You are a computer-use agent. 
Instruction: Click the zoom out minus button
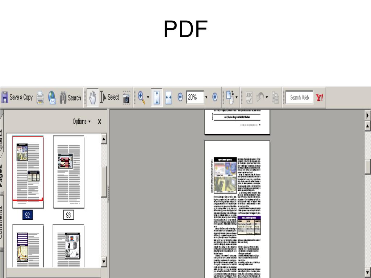(180, 97)
